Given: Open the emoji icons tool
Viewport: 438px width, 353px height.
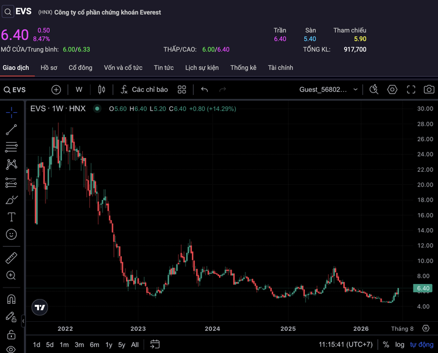Looking at the screenshot, I should (11, 234).
